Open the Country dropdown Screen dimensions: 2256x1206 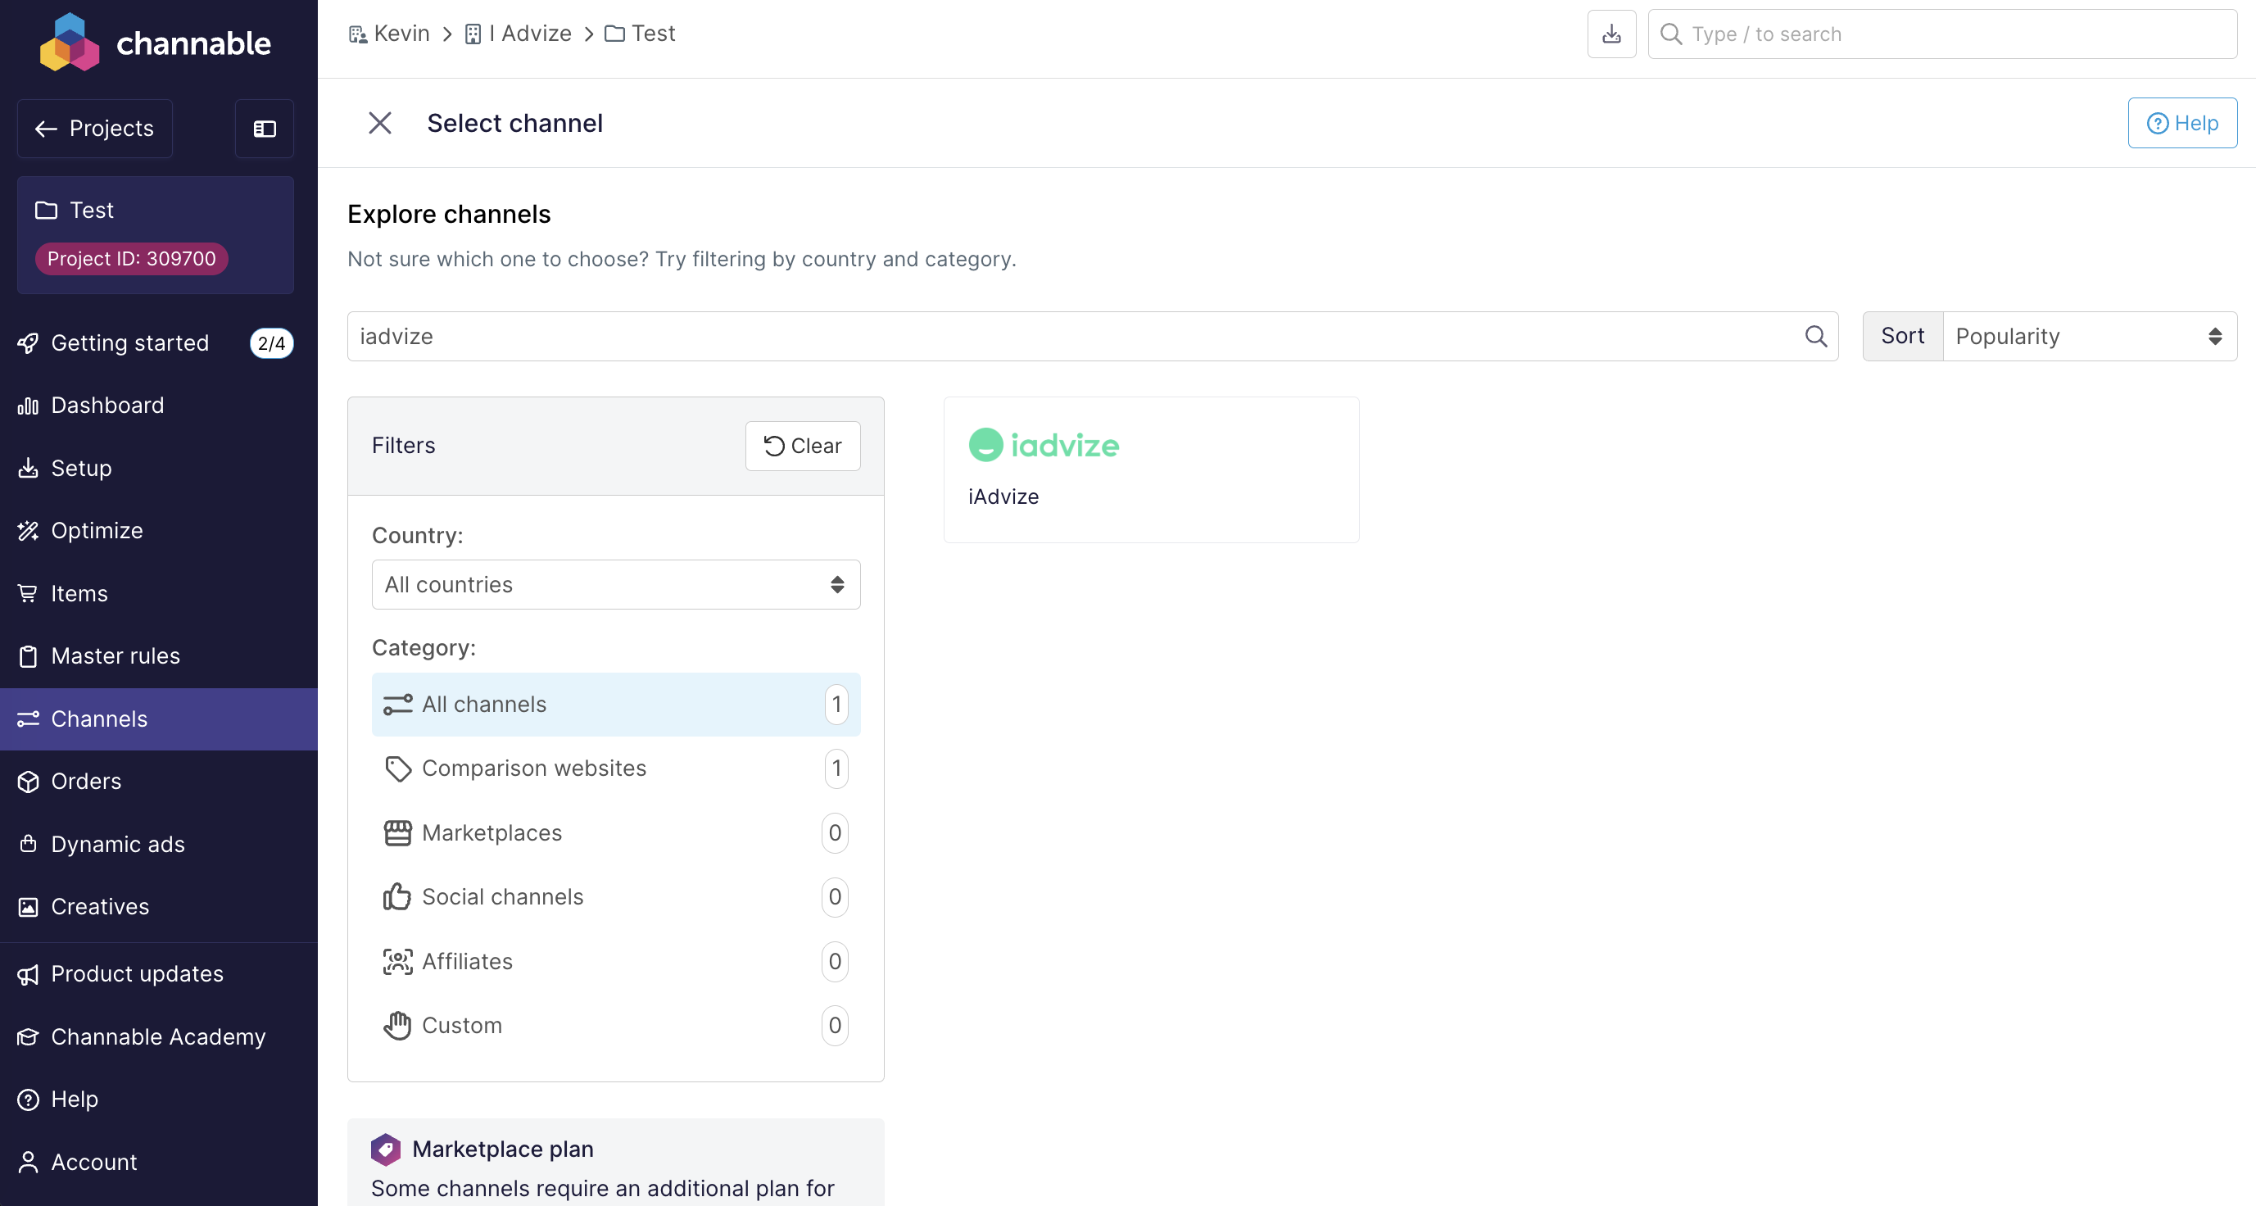click(x=616, y=584)
